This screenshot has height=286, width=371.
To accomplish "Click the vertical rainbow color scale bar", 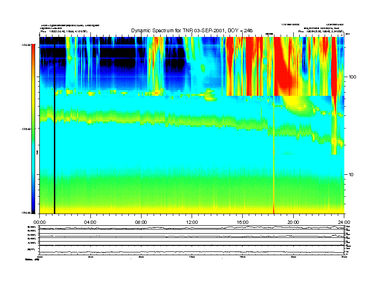I will pos(33,129).
